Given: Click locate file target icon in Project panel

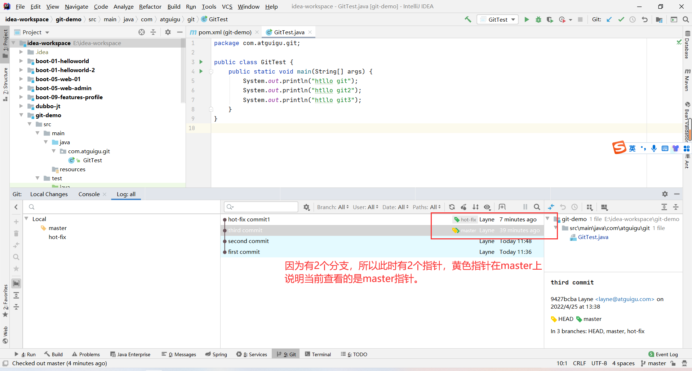Looking at the screenshot, I should point(142,32).
